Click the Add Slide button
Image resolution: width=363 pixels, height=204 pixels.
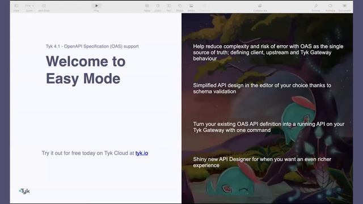click(44, 7)
